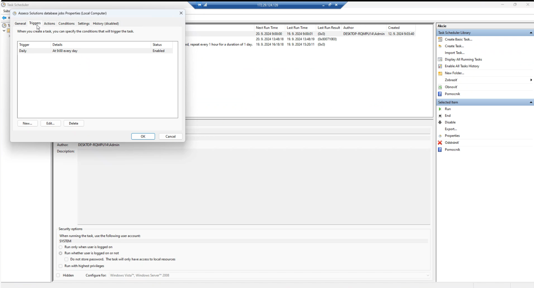Click the New... trigger button
The height and width of the screenshot is (288, 534).
click(27, 123)
